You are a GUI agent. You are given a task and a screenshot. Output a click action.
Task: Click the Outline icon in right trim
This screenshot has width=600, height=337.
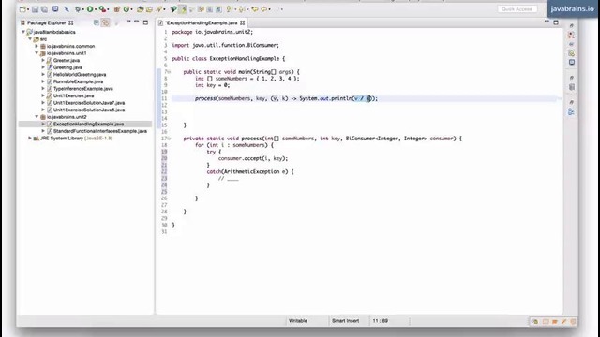coord(571,112)
